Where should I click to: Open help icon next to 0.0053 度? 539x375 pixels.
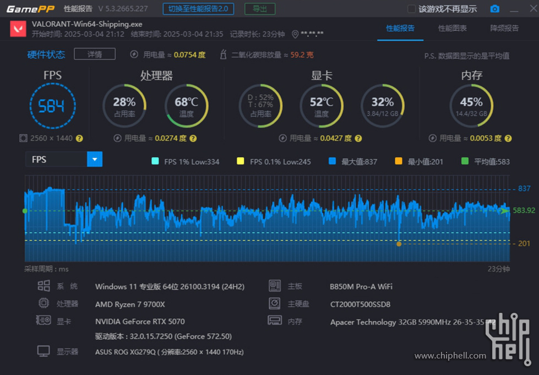[x=508, y=139]
